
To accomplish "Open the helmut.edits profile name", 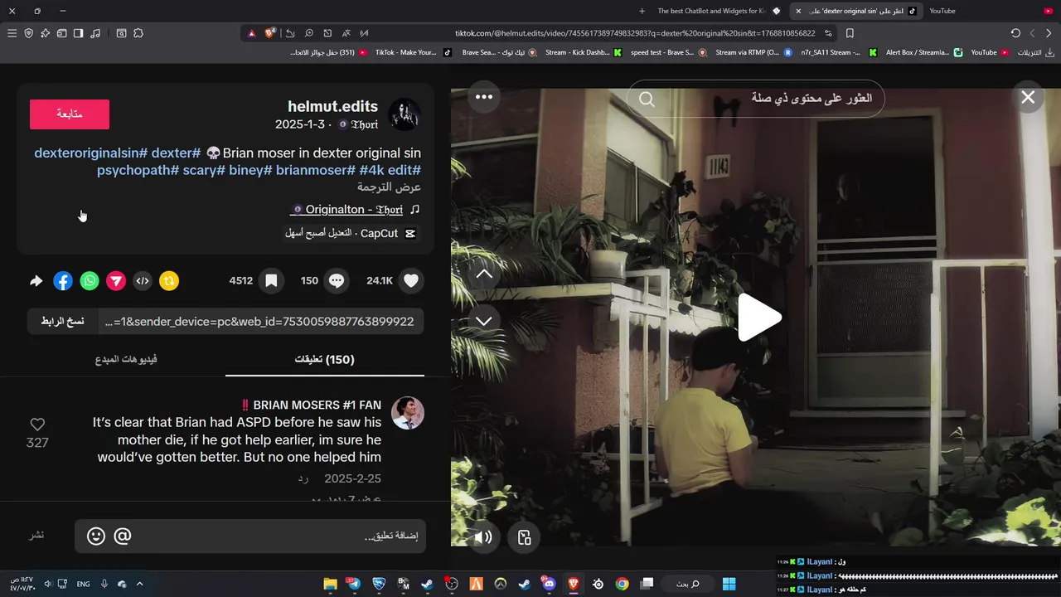I will (332, 106).
